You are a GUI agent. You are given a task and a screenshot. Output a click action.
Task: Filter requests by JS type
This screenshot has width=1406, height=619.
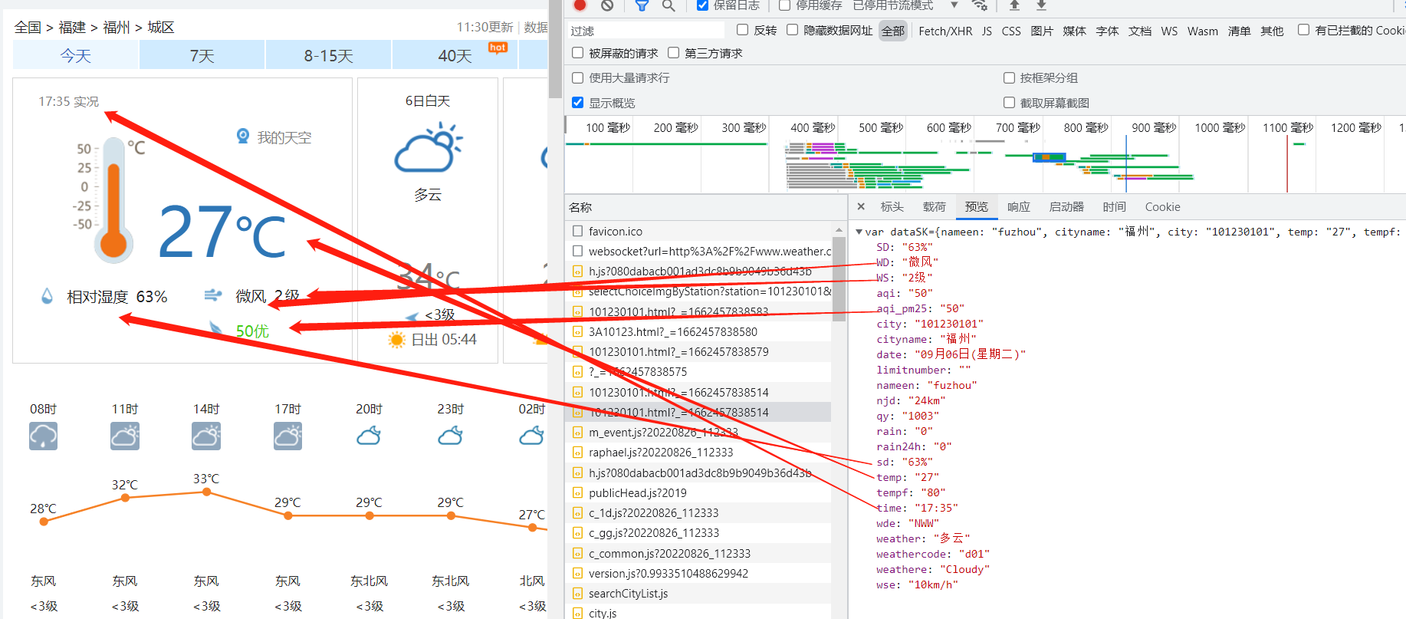point(987,31)
